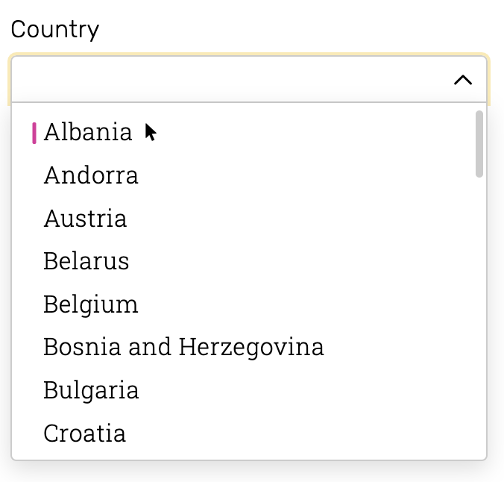504x482 pixels.
Task: Click scrollbar track below the thumb
Action: tap(479, 316)
